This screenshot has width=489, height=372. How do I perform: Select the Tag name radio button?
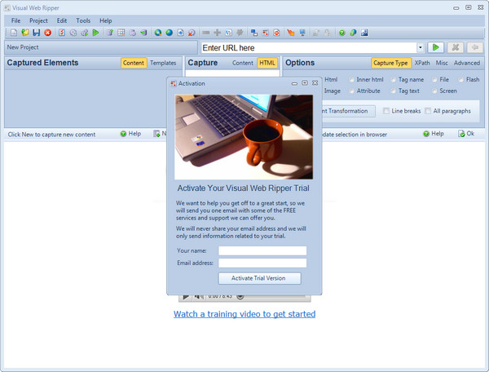pyautogui.click(x=394, y=80)
